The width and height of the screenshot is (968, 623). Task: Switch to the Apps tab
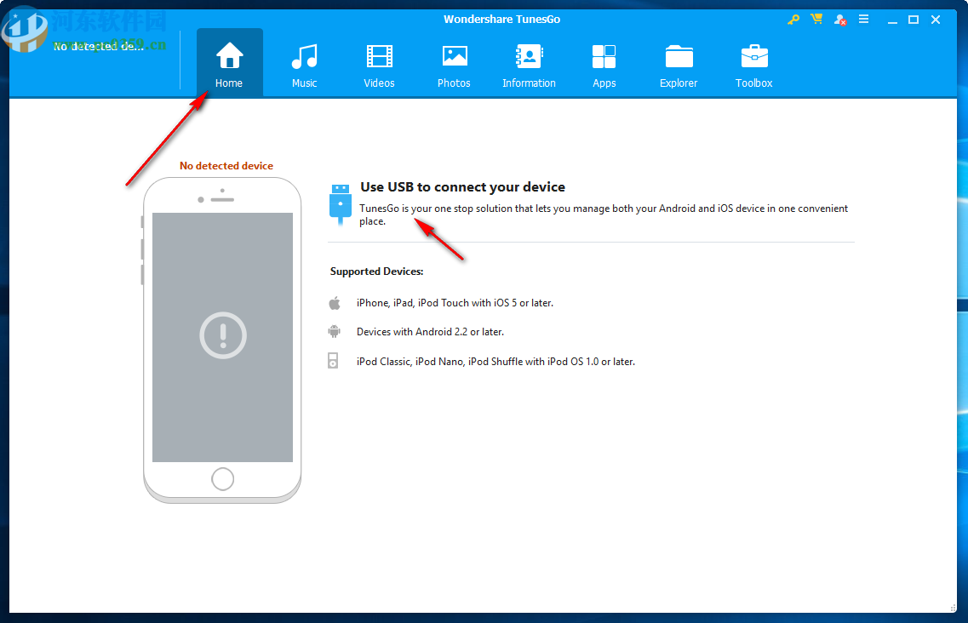(604, 64)
